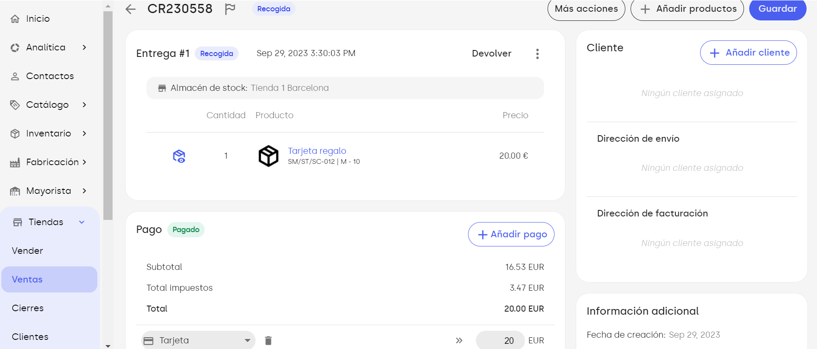Click the Tiendas store icon
The image size is (817, 349).
18,223
